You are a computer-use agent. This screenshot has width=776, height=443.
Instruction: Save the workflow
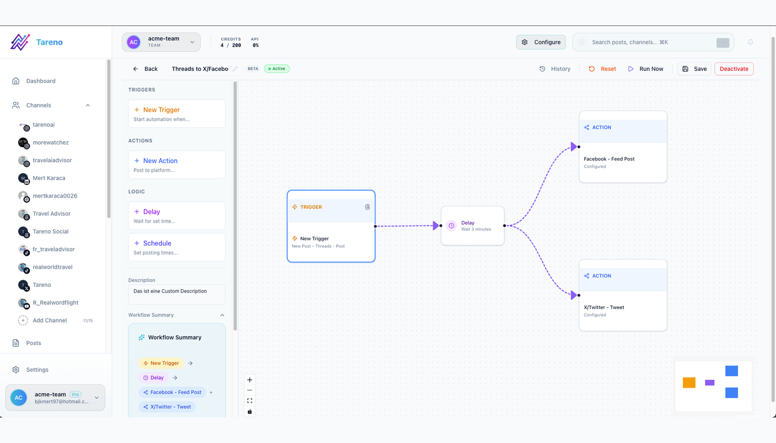[x=695, y=69]
